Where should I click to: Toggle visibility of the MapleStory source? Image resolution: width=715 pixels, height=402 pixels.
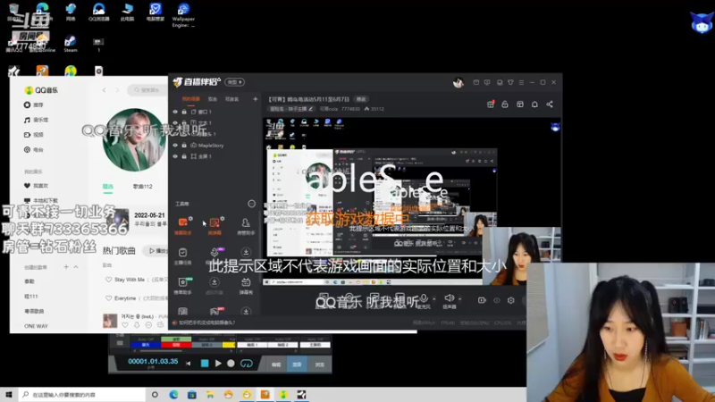click(x=175, y=146)
